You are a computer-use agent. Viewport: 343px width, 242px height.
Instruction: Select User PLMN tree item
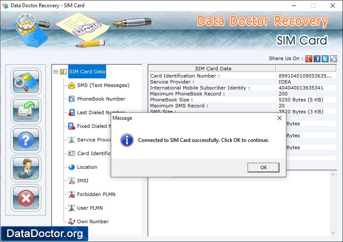[x=89, y=208]
